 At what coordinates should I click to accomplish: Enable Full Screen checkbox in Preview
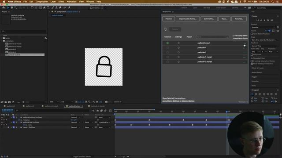coord(252,54)
